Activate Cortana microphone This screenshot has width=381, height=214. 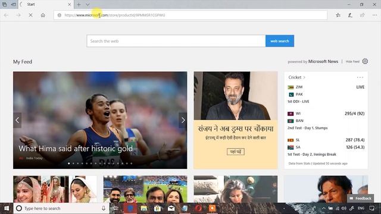pos(104,209)
